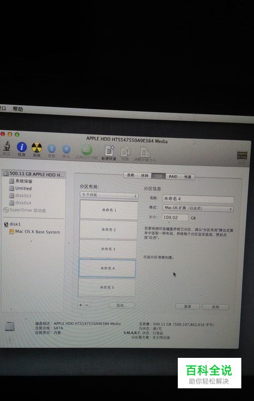Select partition block 未命名 3
This screenshot has width=254, height=401.
coord(108,249)
